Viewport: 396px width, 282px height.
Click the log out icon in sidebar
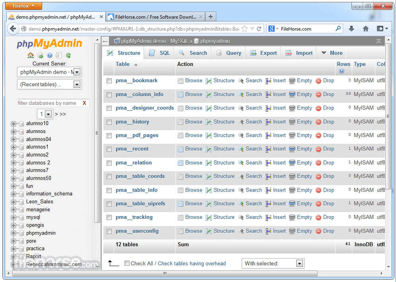[40, 55]
